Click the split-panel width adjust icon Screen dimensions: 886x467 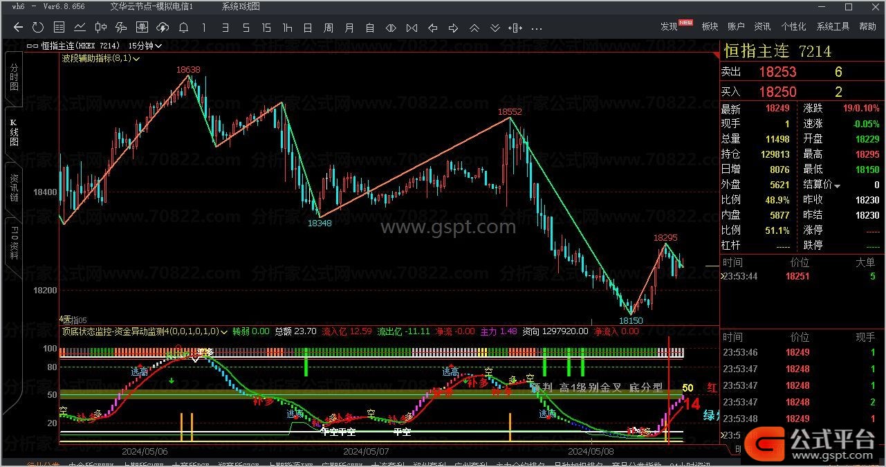(x=515, y=28)
